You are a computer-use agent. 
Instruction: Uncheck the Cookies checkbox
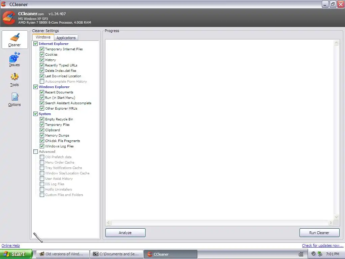[42, 54]
